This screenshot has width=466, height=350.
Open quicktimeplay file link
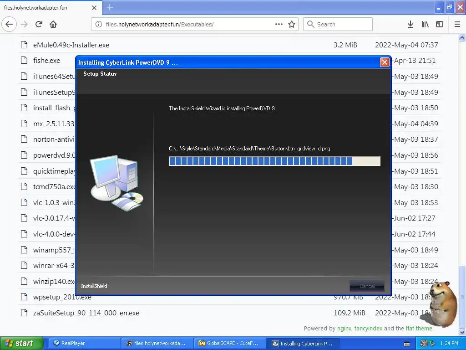[54, 171]
